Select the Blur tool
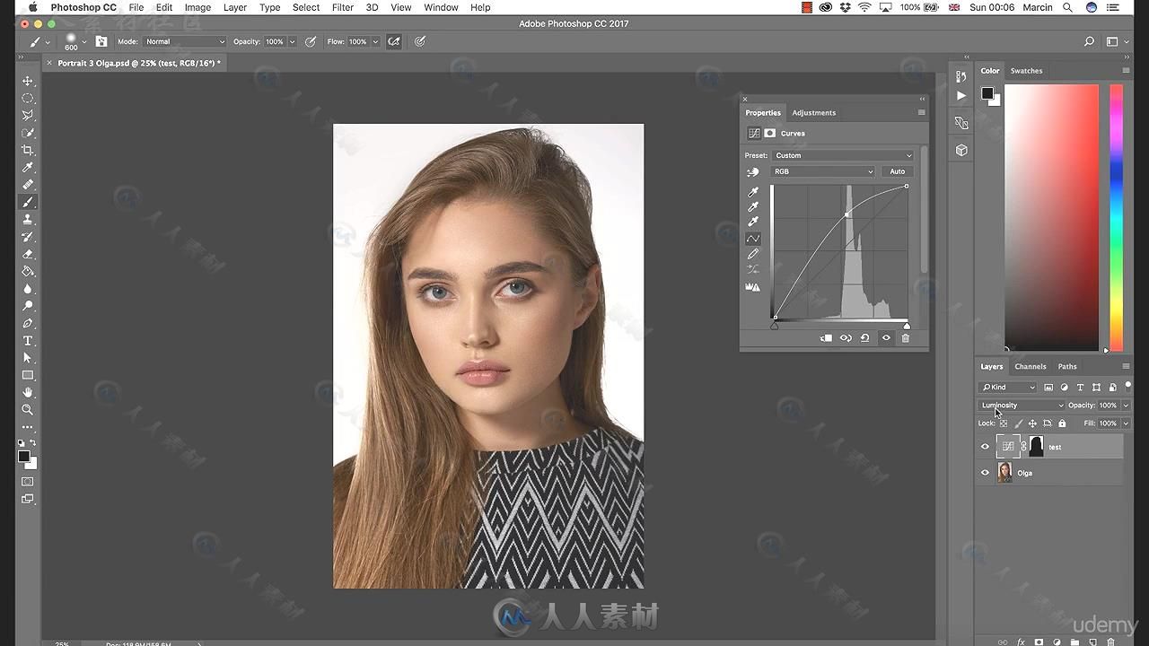 (x=28, y=289)
